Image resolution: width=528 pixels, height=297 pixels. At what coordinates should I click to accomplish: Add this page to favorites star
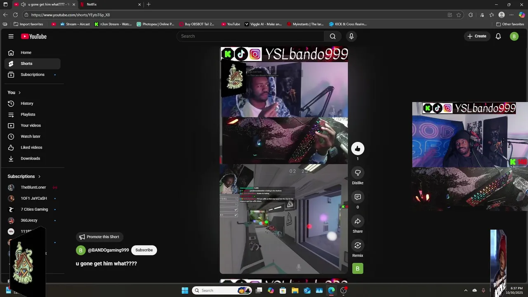click(459, 15)
